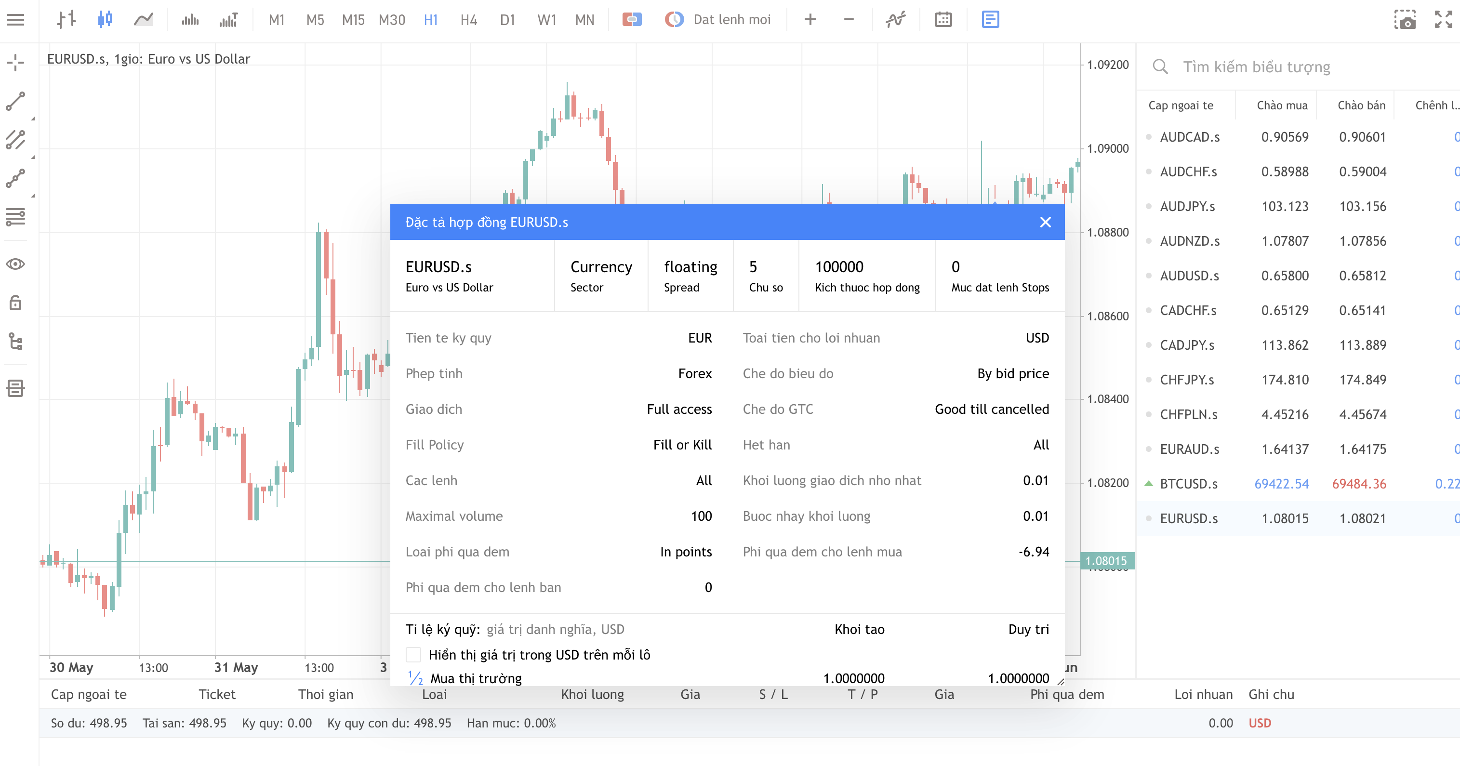Image resolution: width=1460 pixels, height=766 pixels.
Task: Switch to M5 timeframe
Action: 315,20
